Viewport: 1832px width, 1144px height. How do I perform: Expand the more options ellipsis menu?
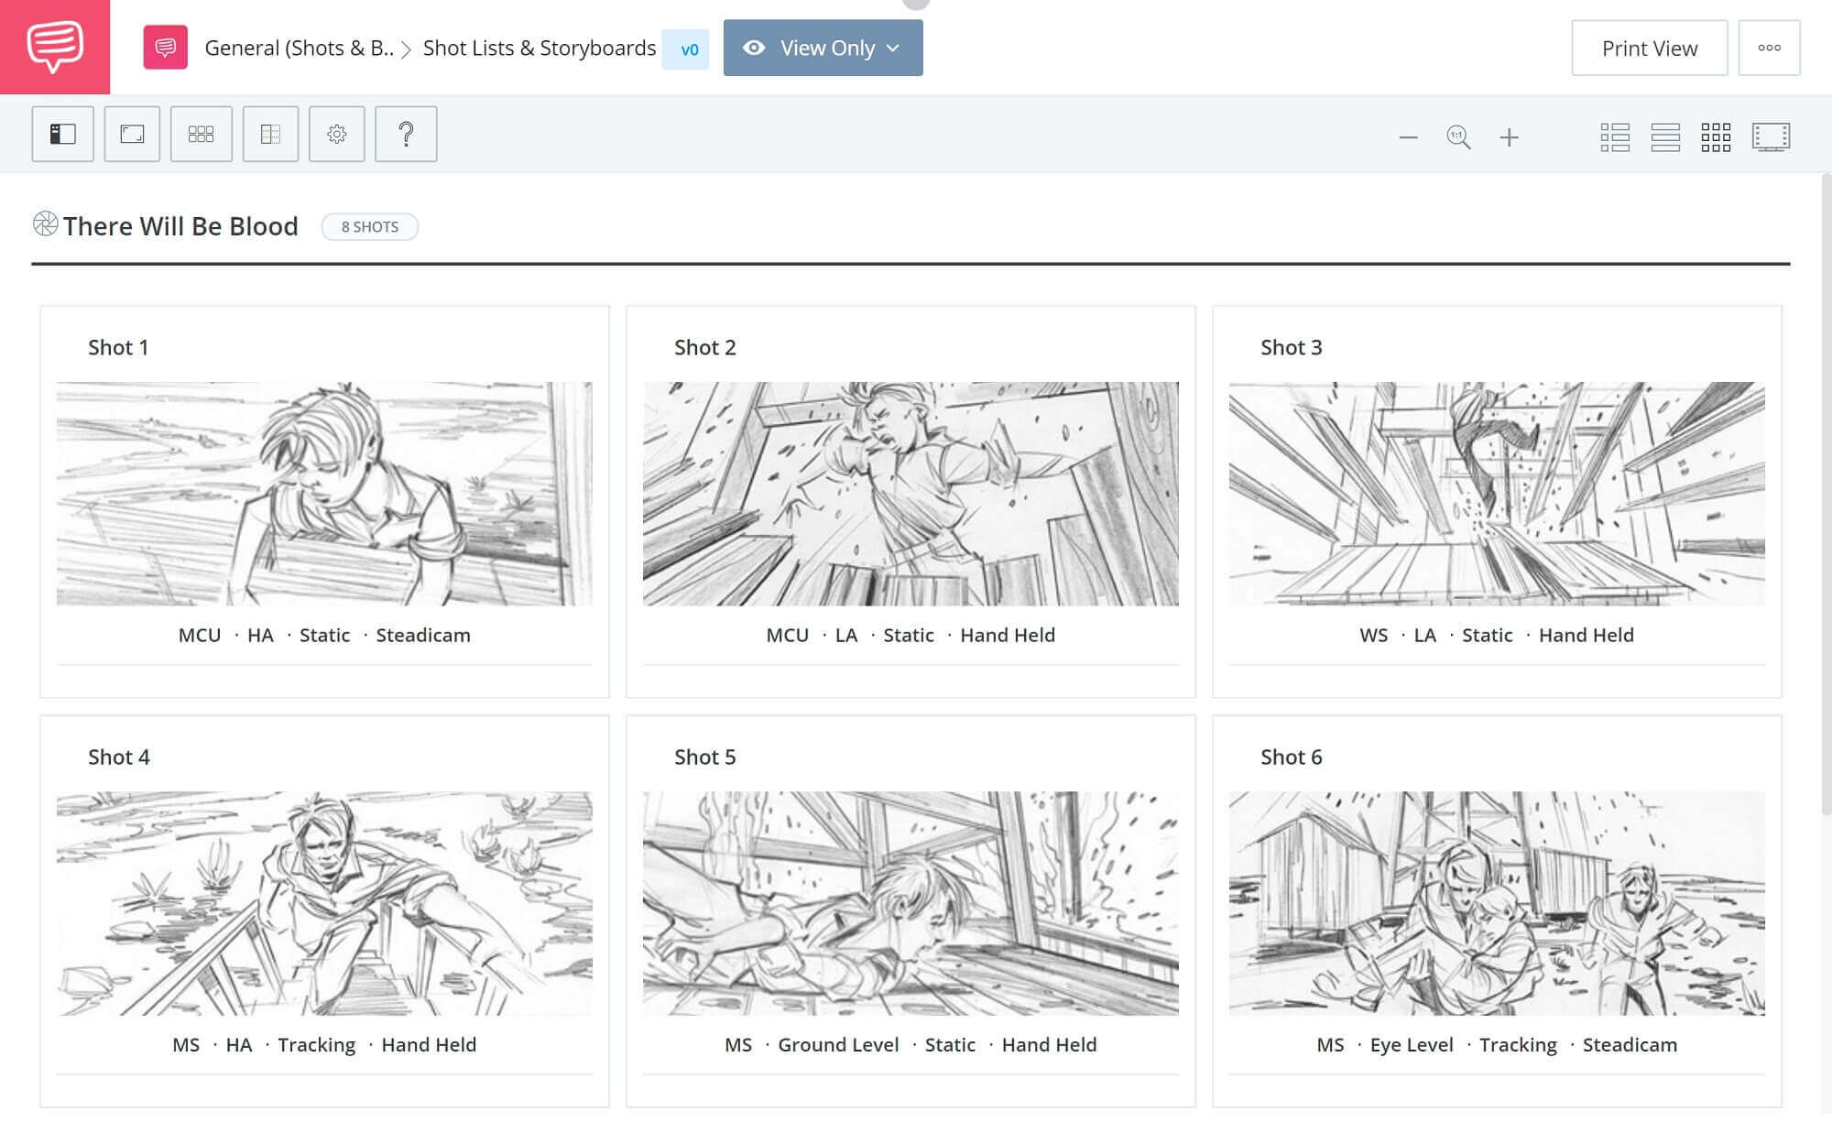pos(1770,48)
